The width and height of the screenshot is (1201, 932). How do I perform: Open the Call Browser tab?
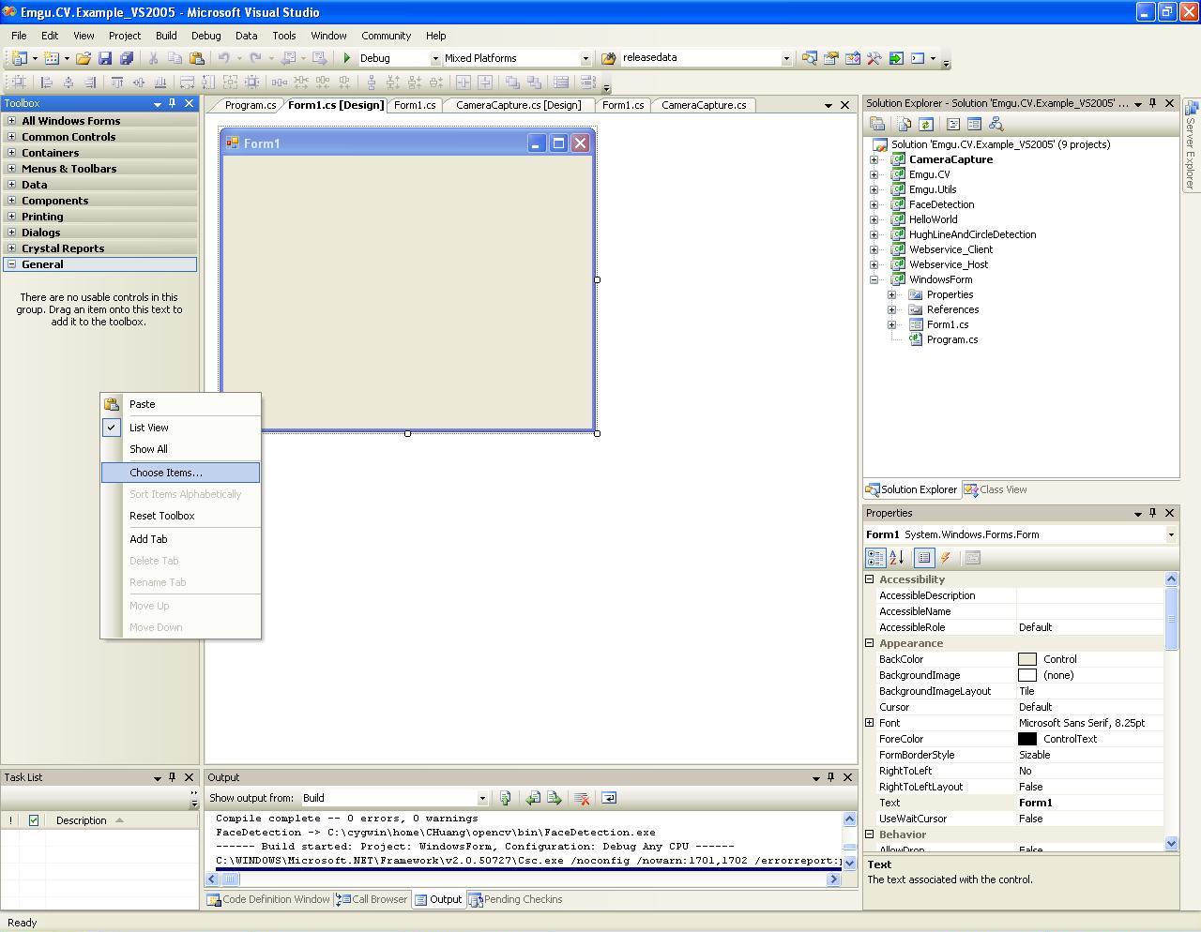[x=372, y=899]
